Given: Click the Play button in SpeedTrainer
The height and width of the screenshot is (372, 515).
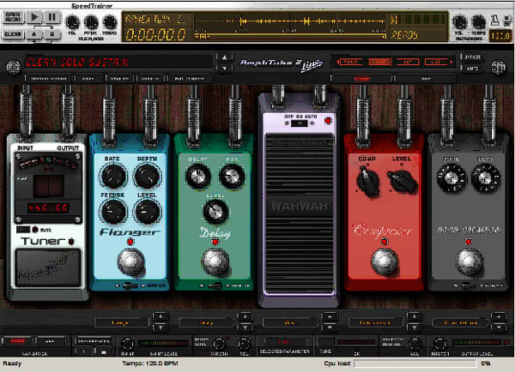Looking at the screenshot, I should point(34,17).
